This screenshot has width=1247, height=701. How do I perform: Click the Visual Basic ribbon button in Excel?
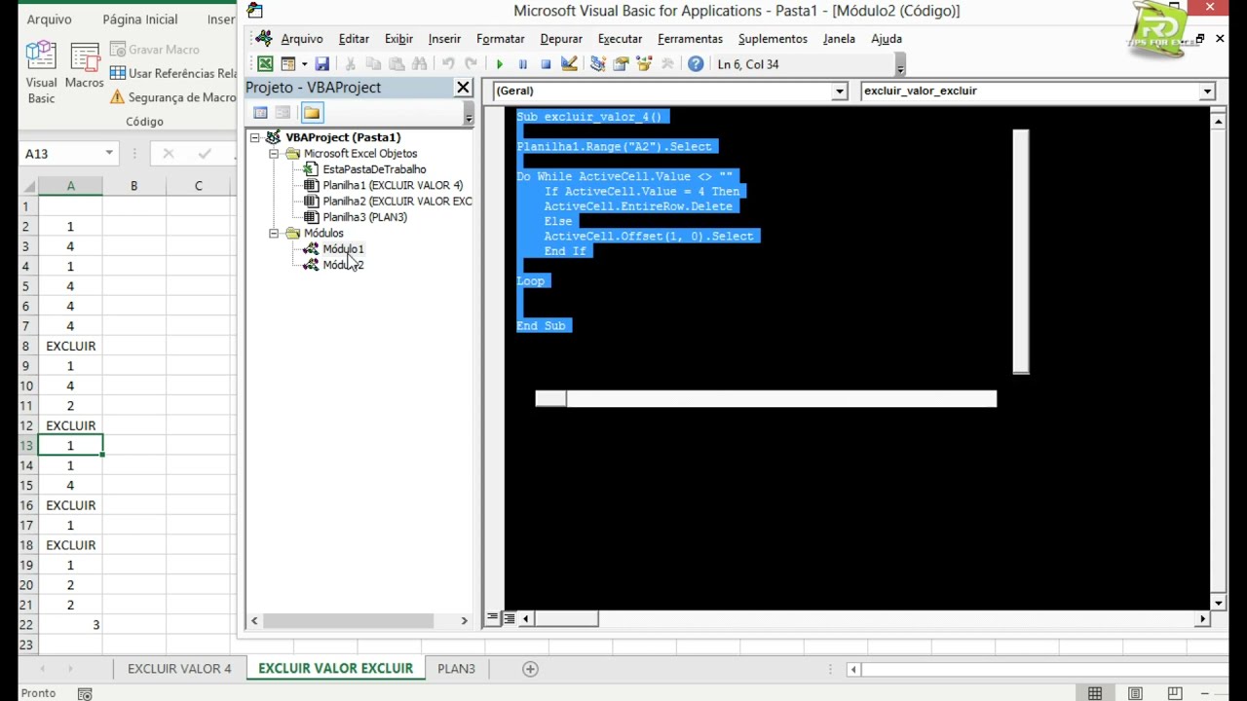point(41,73)
